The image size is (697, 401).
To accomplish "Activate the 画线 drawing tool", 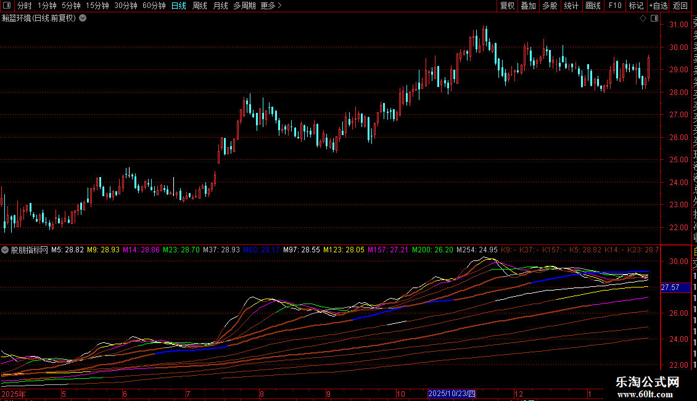I will (593, 6).
